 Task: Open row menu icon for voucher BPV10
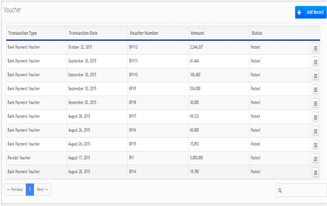click(316, 76)
